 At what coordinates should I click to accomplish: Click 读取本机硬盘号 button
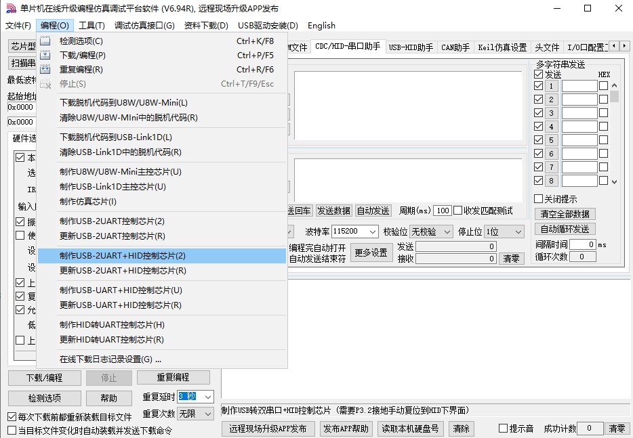[x=410, y=429]
